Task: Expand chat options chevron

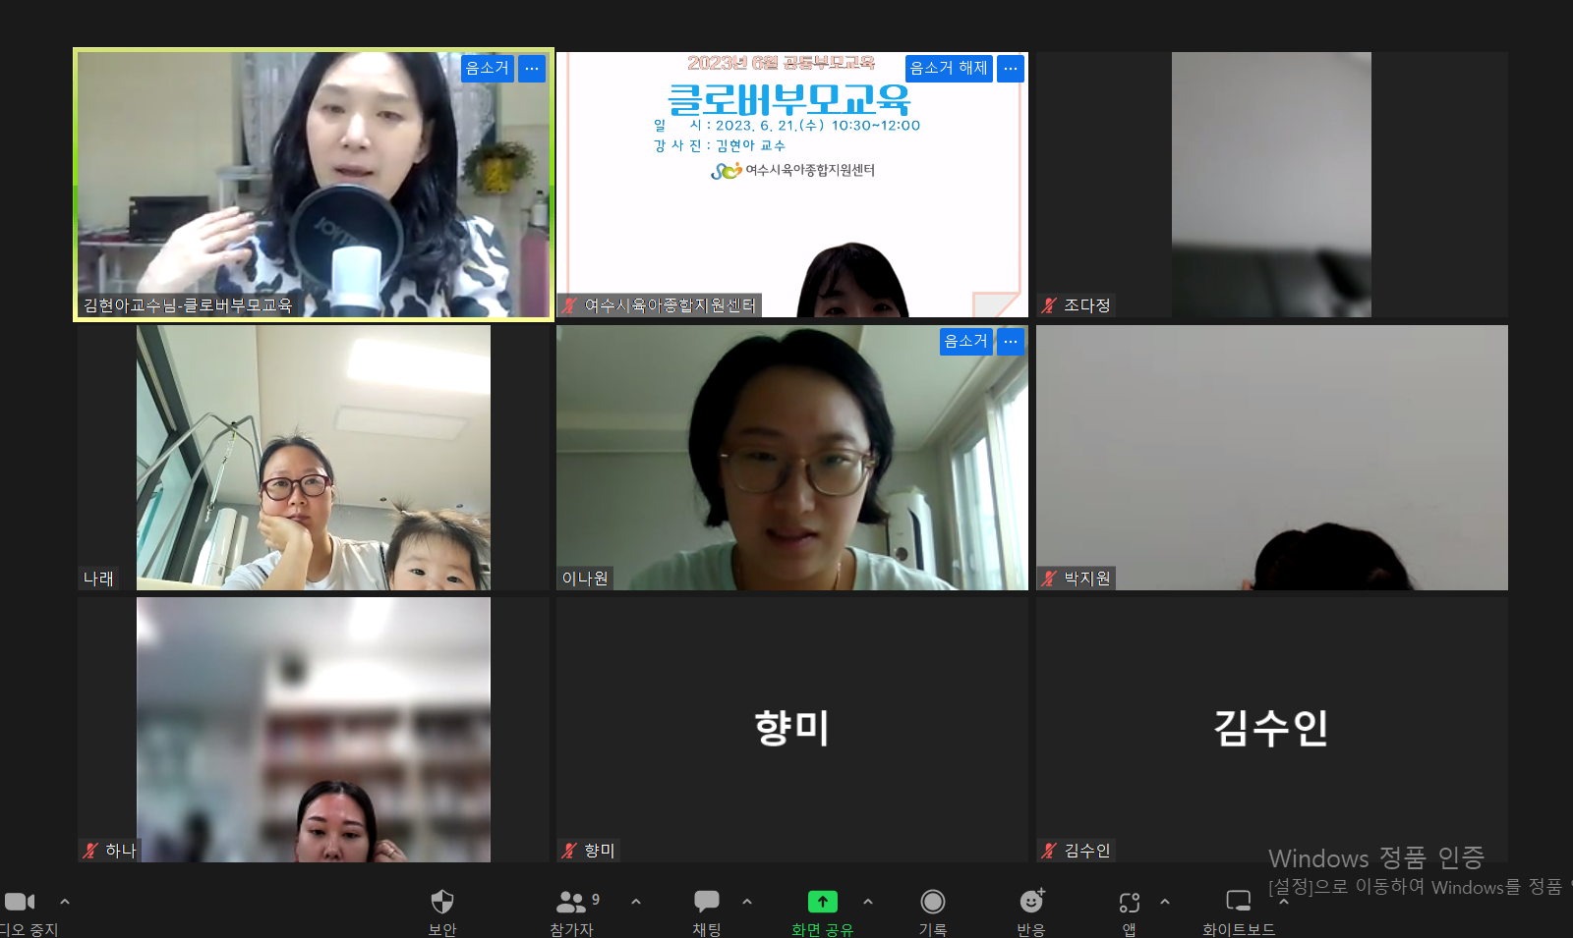Action: [x=747, y=901]
